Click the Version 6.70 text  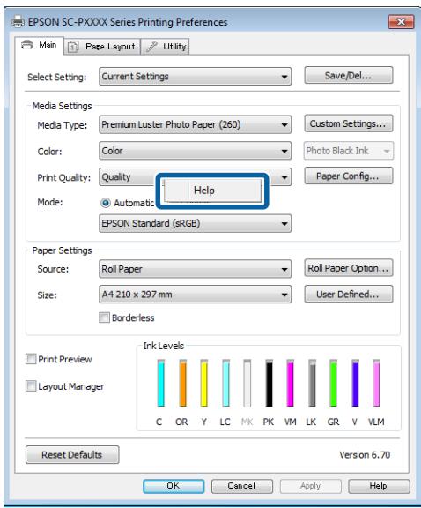[x=365, y=455]
